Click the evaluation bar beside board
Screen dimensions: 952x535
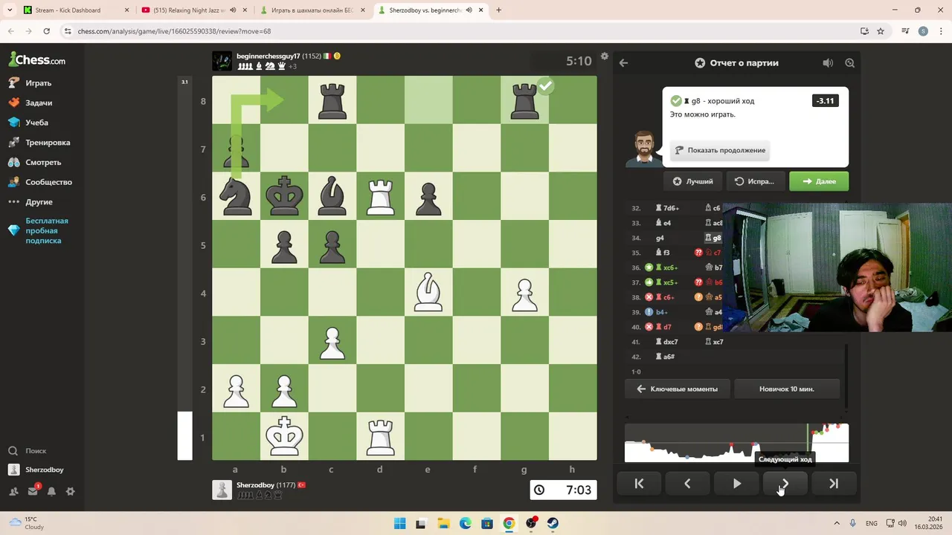coord(184,267)
